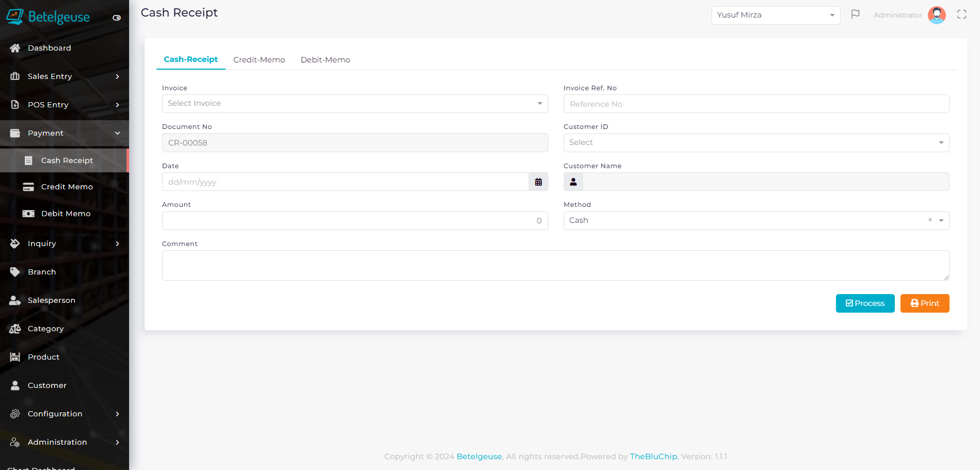Click the Category scale icon
The image size is (980, 470).
(x=15, y=329)
